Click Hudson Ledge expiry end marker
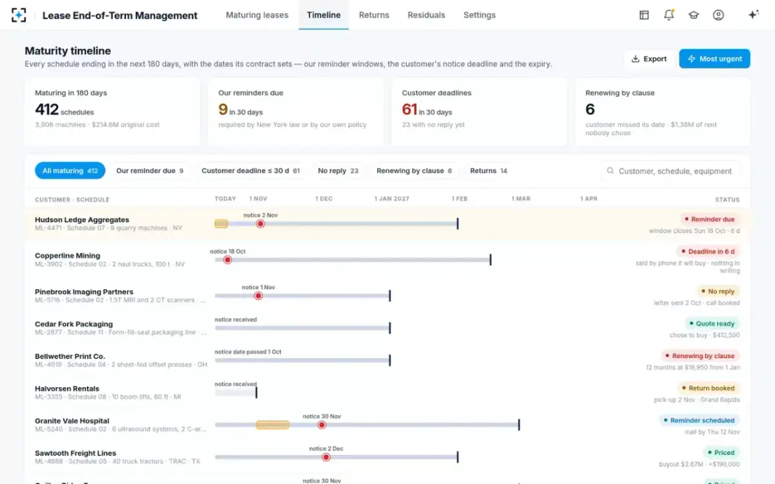The image size is (775, 484). coord(458,224)
